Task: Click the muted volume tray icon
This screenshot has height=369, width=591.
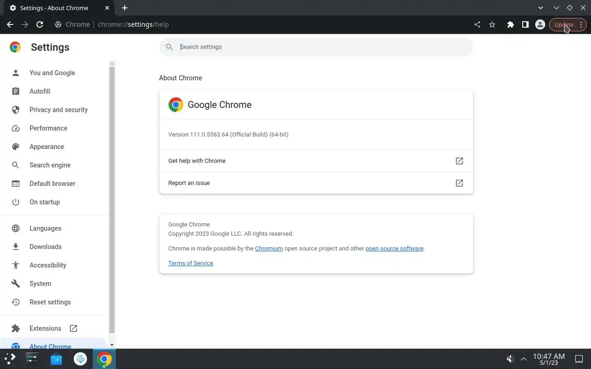Action: [x=510, y=359]
